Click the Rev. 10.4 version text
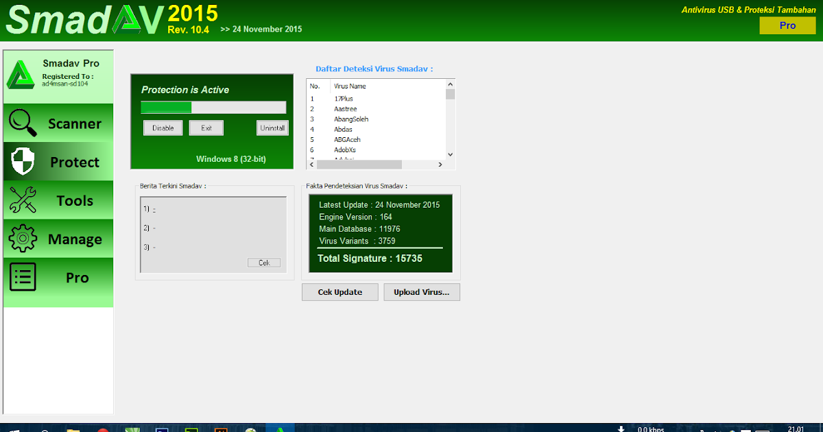Viewport: 823px width, 432px height. [x=188, y=29]
